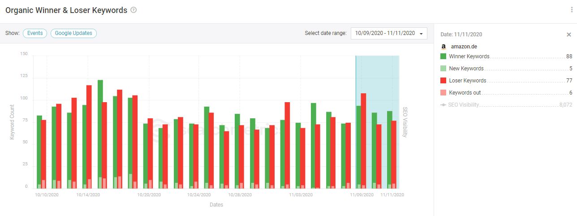Select the New Keywords legend label
This screenshot has height=216, width=577.
[466, 69]
